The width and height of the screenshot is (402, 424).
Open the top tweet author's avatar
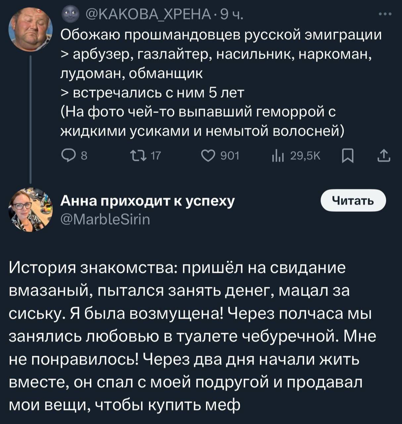(x=30, y=29)
